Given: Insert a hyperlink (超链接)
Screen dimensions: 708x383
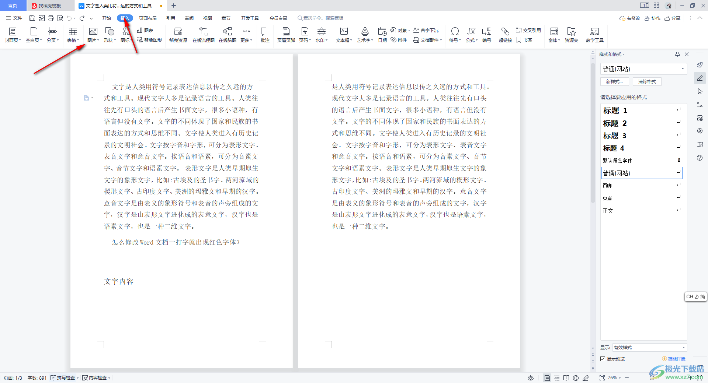Looking at the screenshot, I should click(506, 35).
